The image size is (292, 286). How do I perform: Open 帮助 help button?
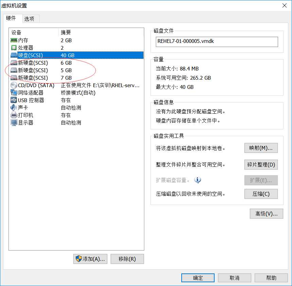271,278
